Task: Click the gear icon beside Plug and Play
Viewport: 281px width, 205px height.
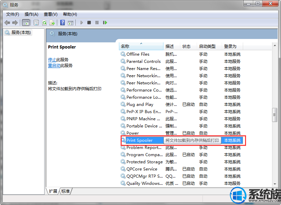Action: tap(123, 104)
